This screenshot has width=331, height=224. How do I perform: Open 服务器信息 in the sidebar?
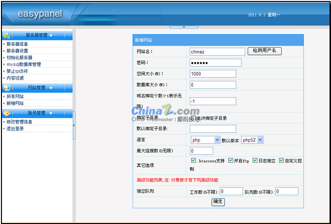point(17,44)
